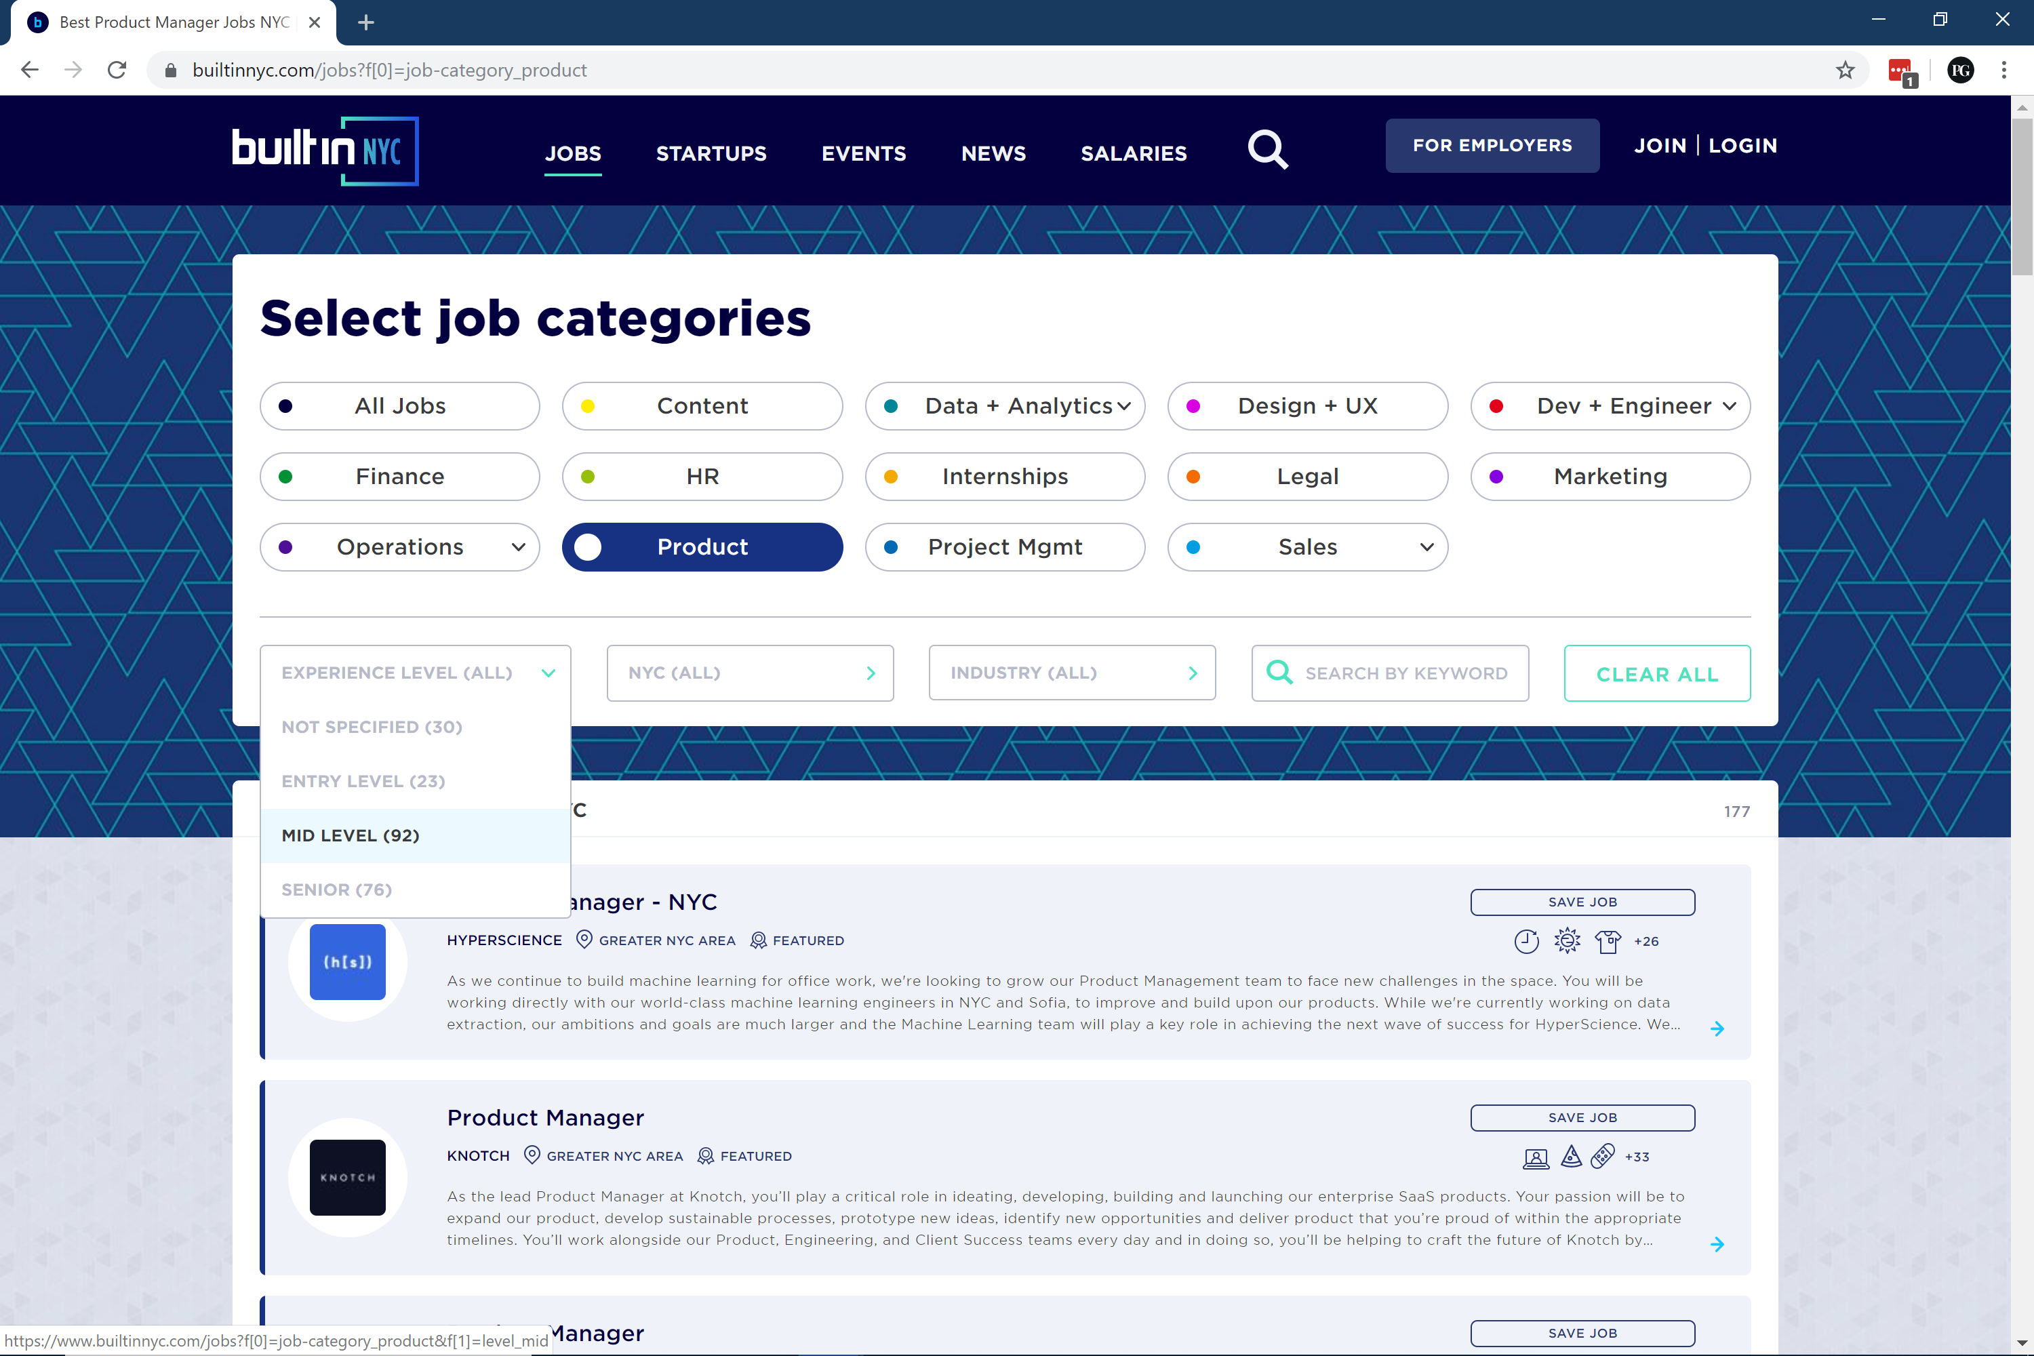Save the Knotch Product Manager job

1582,1117
